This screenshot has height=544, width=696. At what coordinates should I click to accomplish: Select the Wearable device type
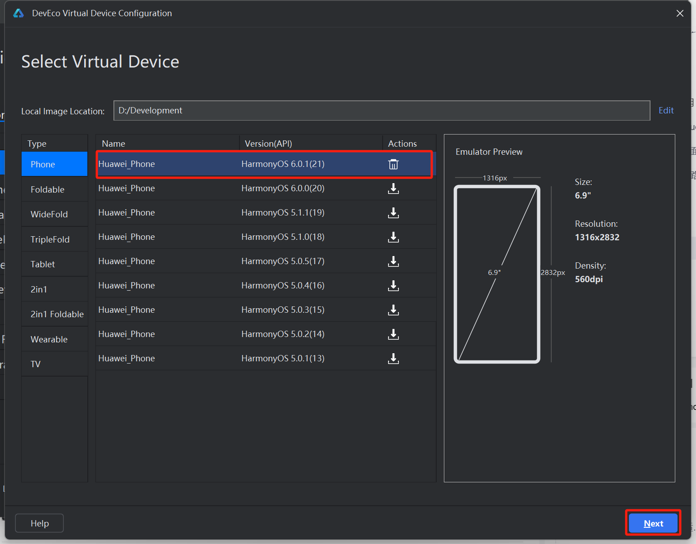pos(54,339)
